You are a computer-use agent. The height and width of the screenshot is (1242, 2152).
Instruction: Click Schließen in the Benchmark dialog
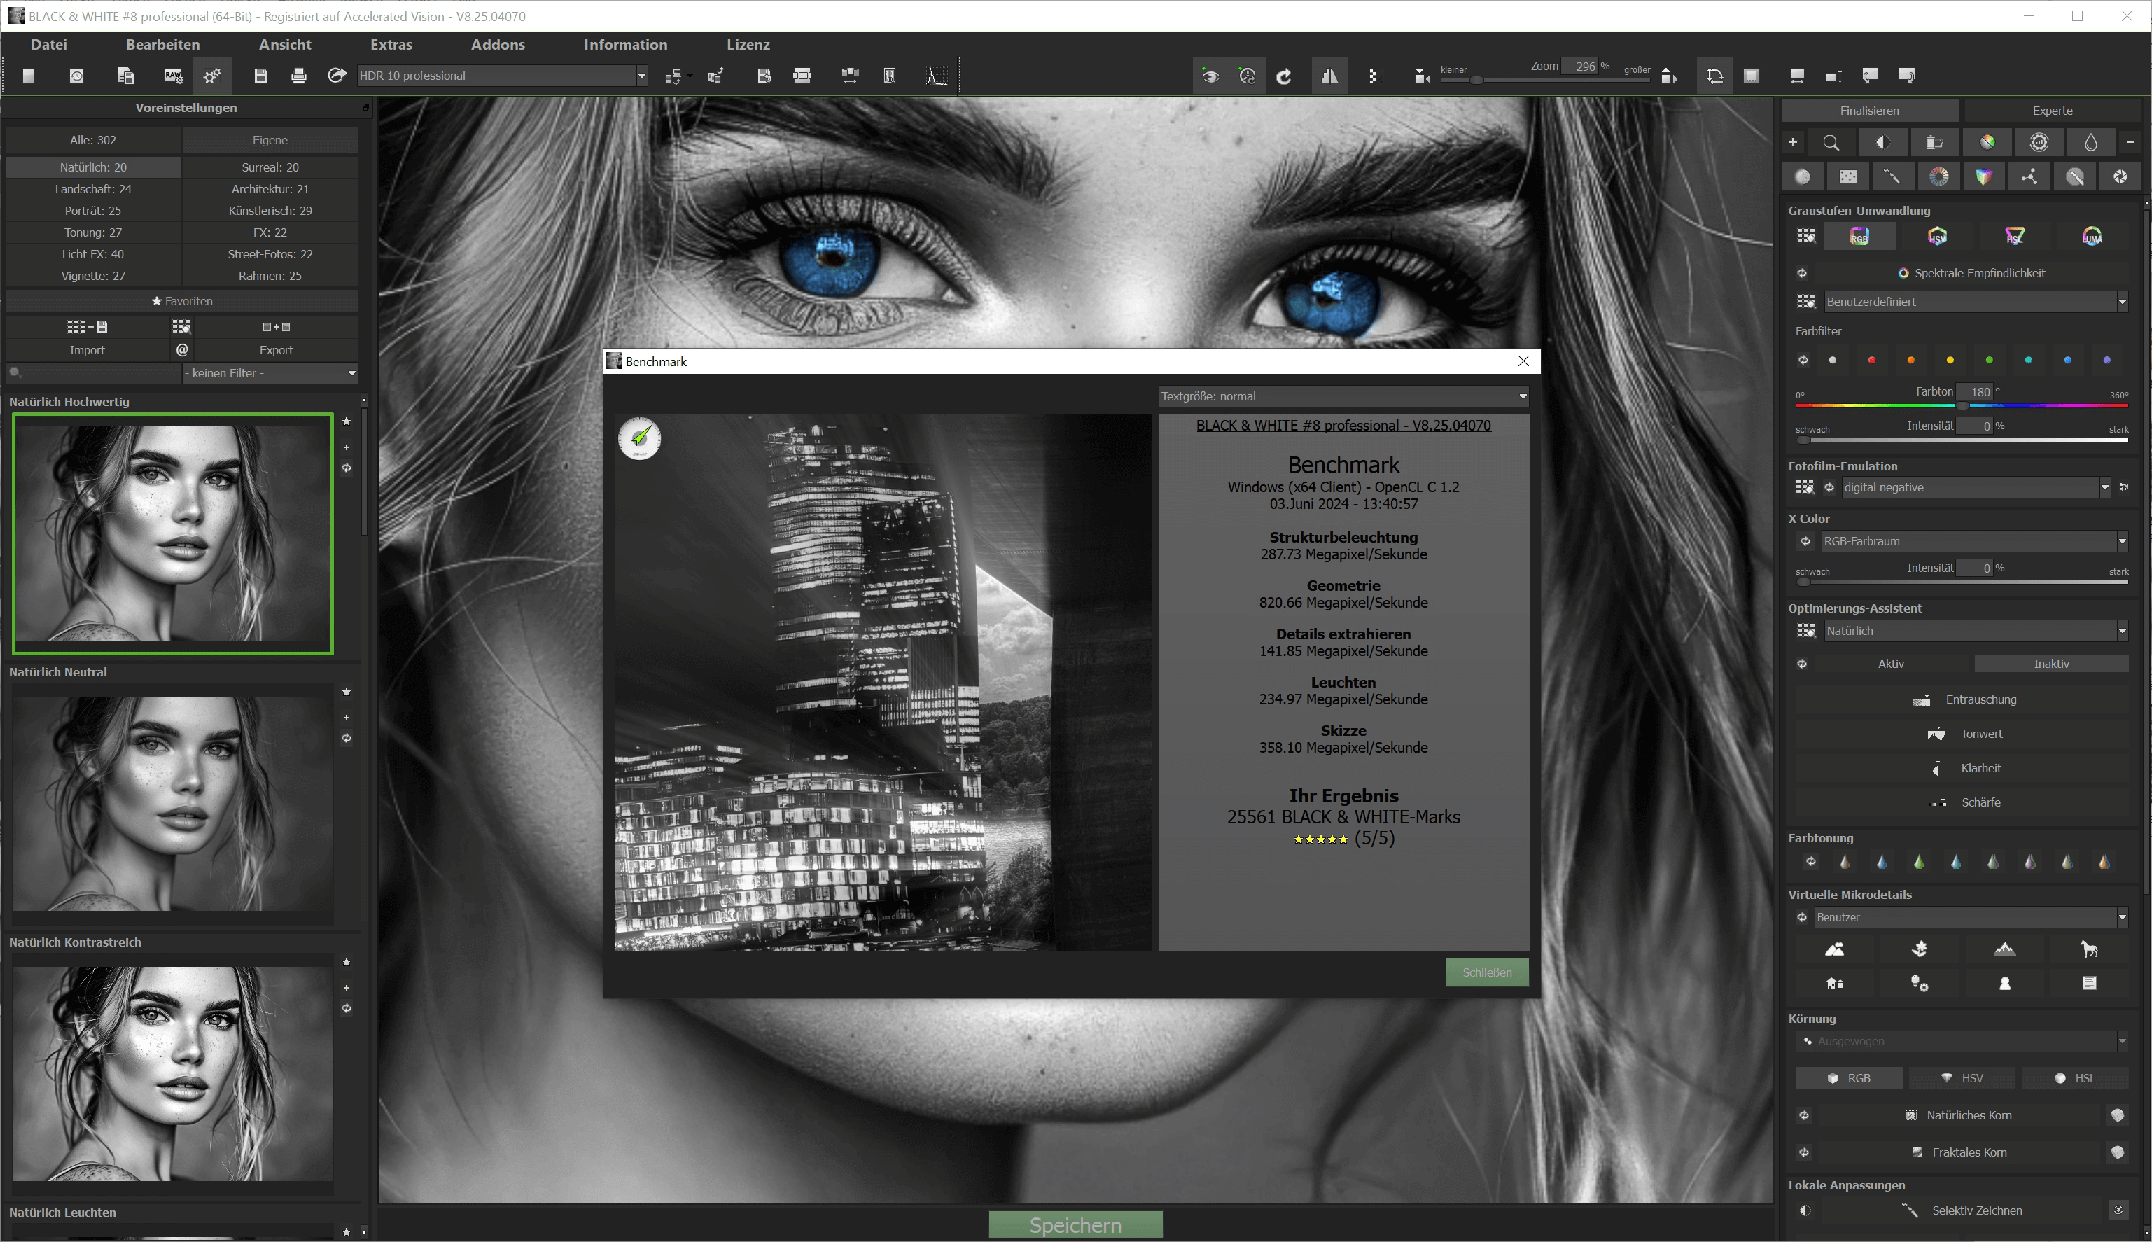pyautogui.click(x=1488, y=972)
